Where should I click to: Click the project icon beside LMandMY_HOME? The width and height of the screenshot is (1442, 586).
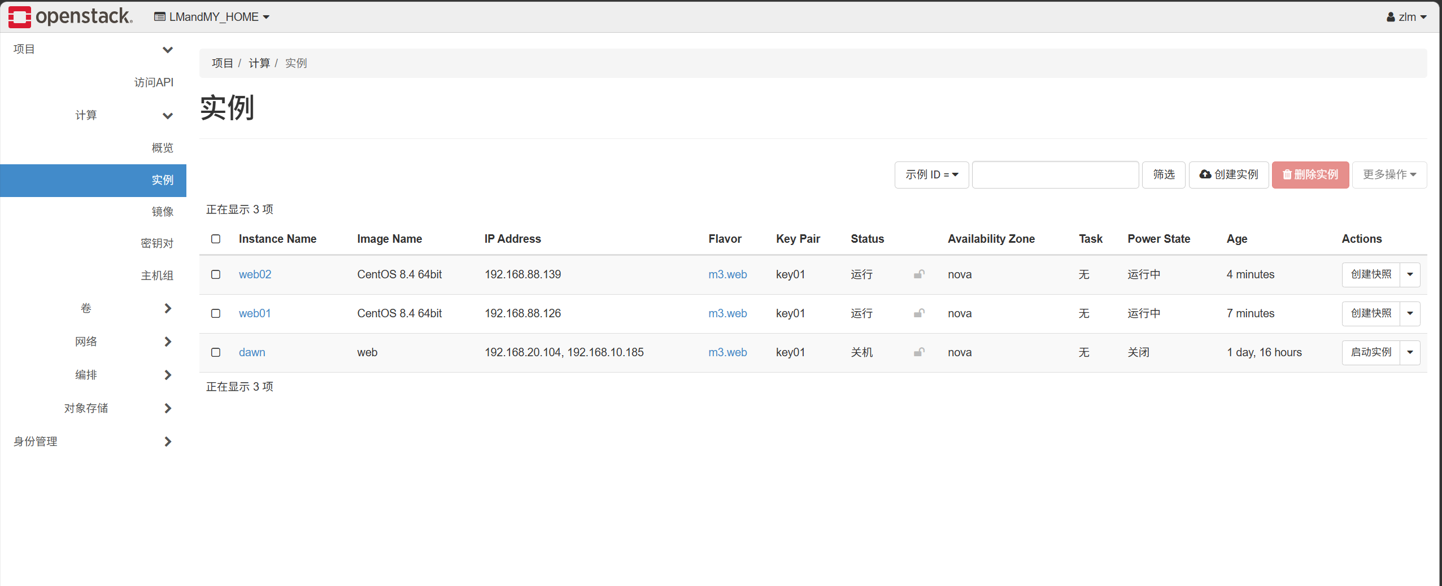(160, 17)
